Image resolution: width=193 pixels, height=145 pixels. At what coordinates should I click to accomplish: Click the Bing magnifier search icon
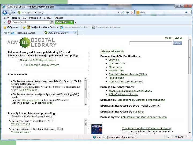[x=186, y=12]
